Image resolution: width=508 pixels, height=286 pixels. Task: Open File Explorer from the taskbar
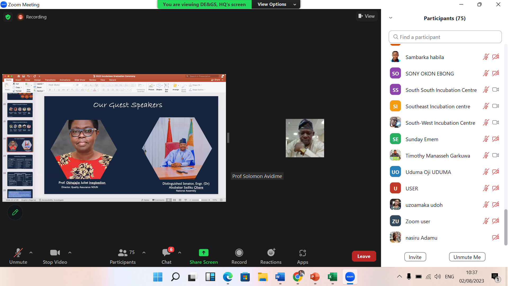click(262, 277)
